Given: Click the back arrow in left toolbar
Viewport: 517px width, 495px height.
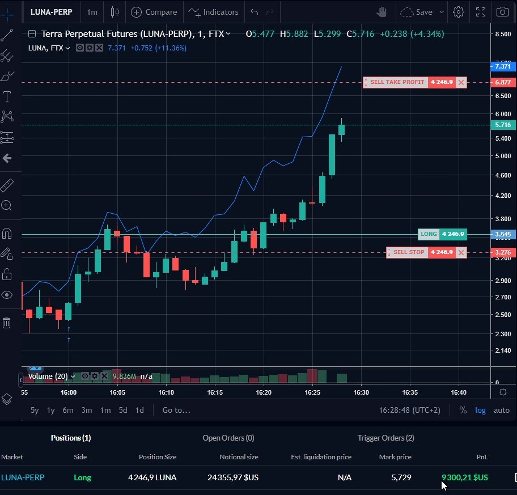Looking at the screenshot, I should (7, 158).
